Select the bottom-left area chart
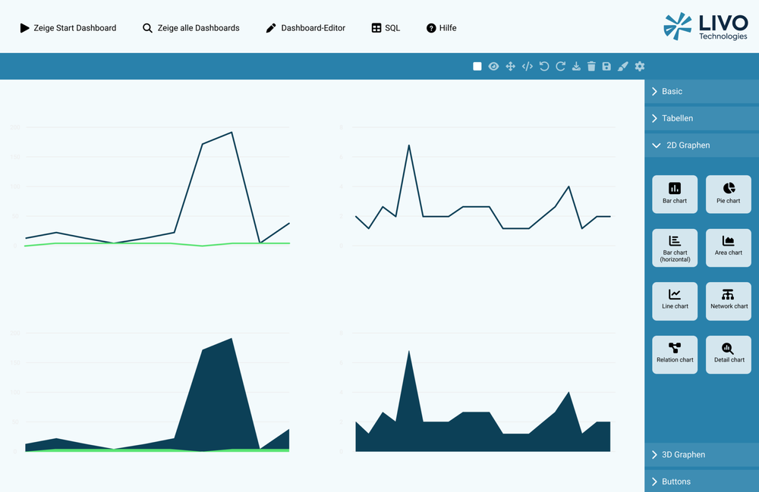 [x=150, y=393]
